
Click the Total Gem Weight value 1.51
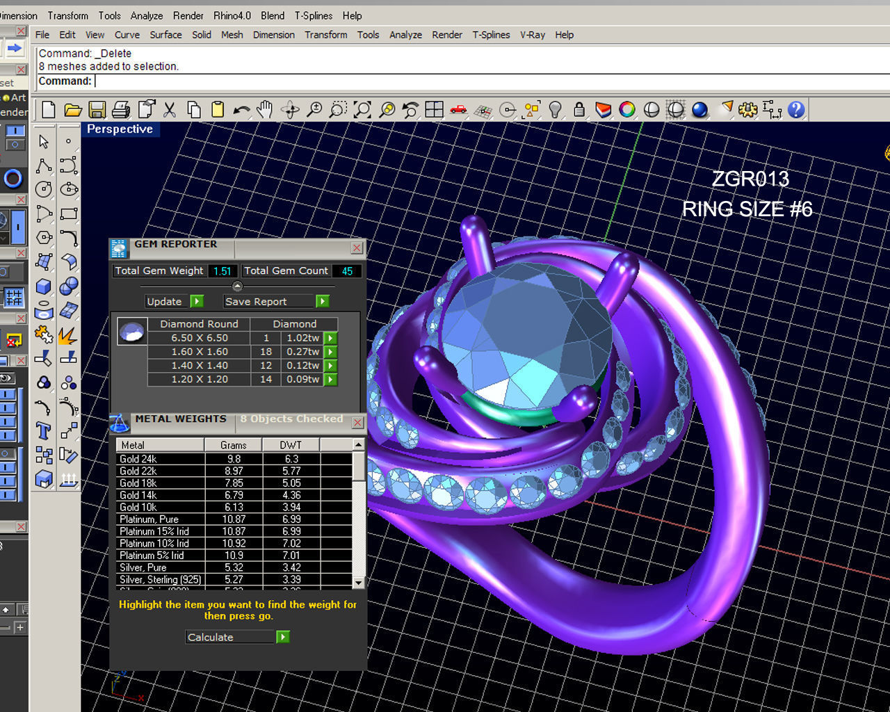(x=222, y=271)
